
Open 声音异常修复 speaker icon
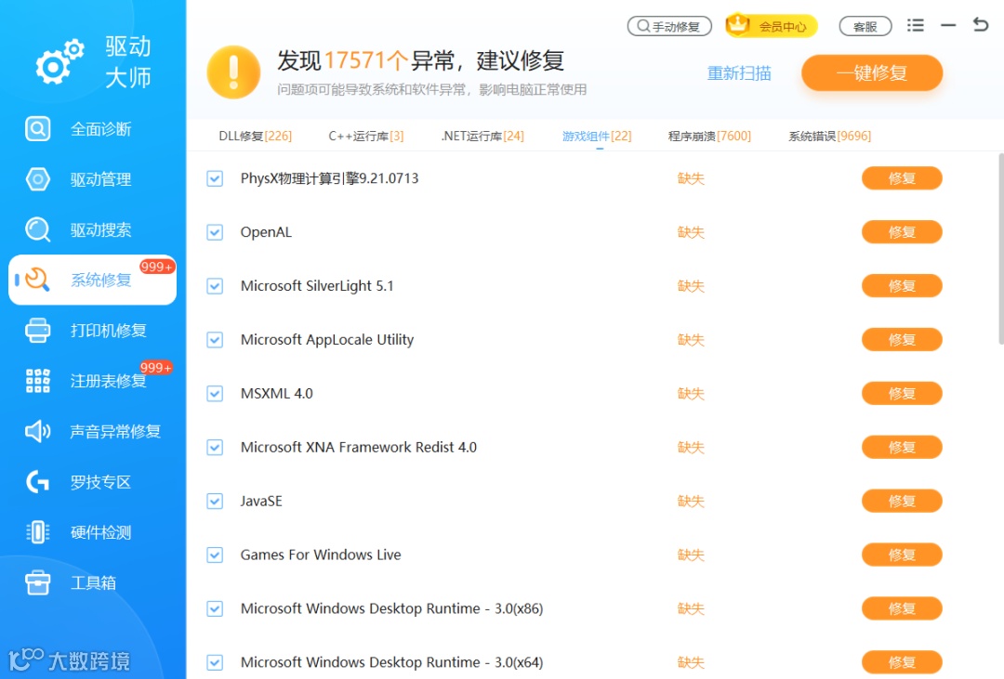point(38,431)
